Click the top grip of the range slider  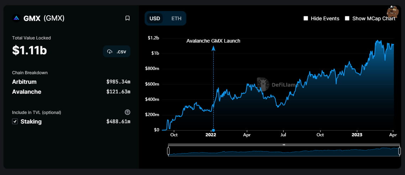click(x=284, y=145)
